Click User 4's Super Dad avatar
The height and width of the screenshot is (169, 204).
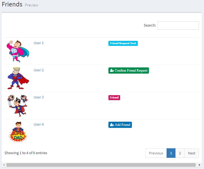pos(18,132)
